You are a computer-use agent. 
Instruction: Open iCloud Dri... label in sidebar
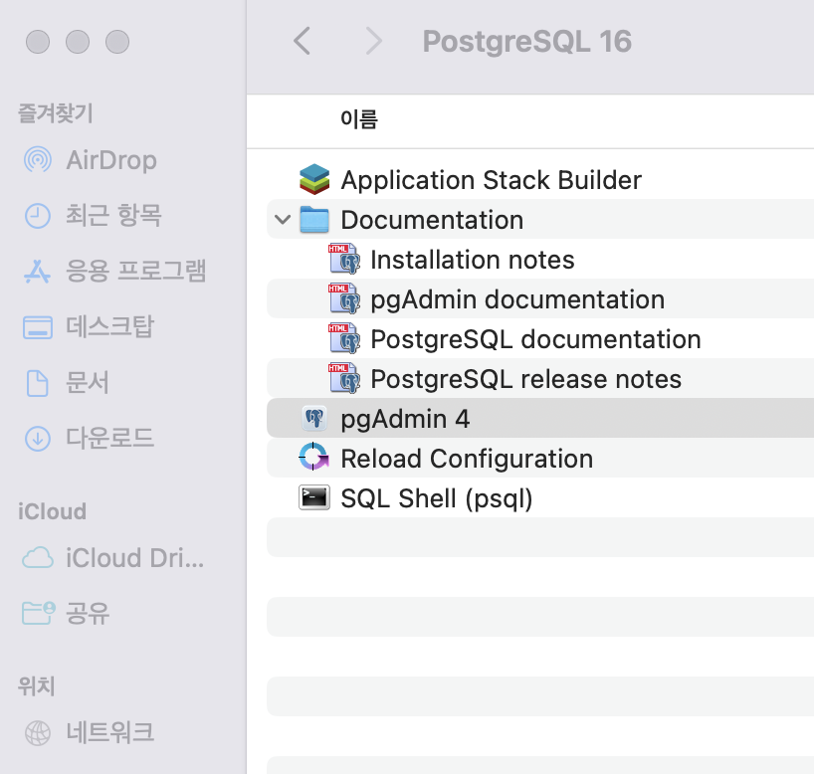[x=135, y=558]
